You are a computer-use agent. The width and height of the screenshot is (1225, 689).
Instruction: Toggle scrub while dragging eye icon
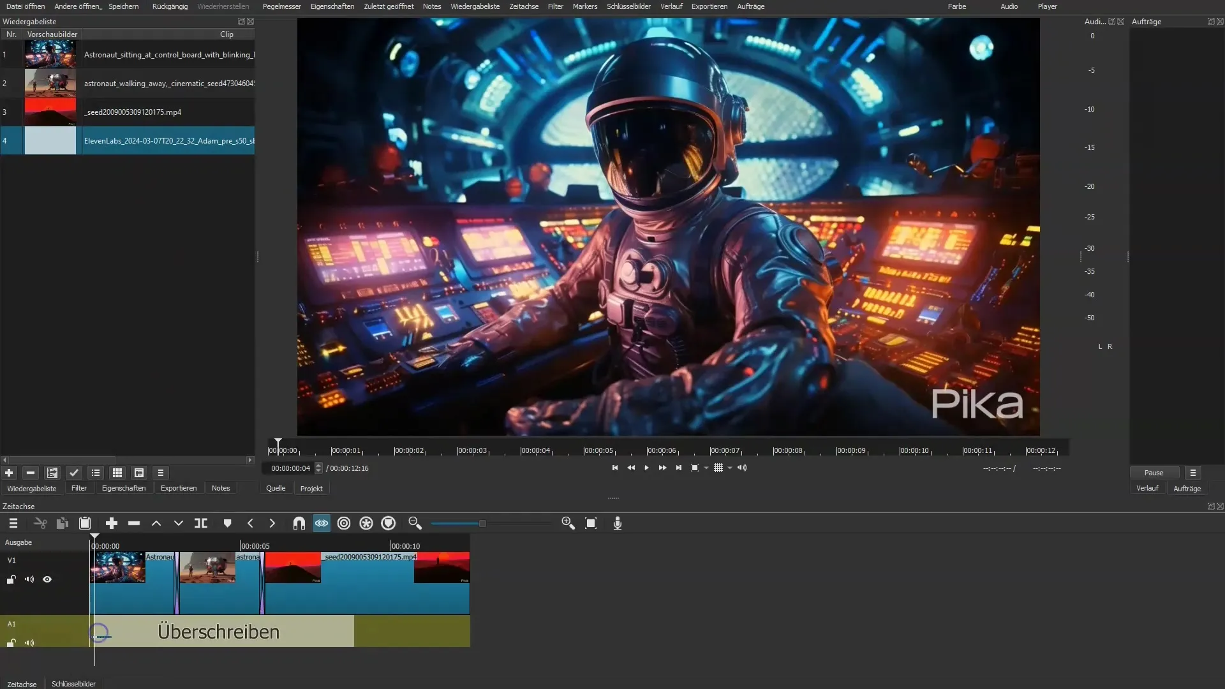322,523
